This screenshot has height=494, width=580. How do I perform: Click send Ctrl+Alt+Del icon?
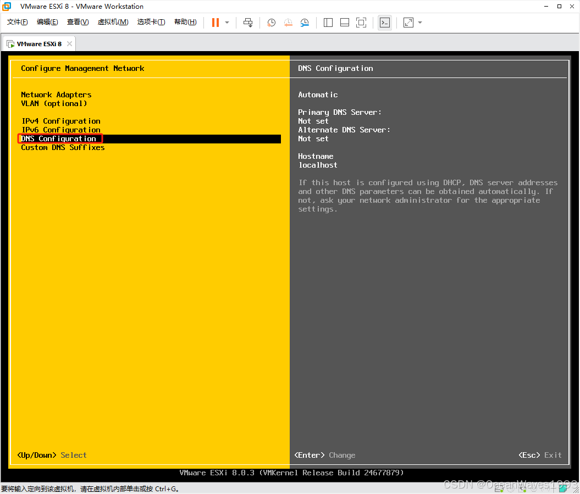[248, 23]
